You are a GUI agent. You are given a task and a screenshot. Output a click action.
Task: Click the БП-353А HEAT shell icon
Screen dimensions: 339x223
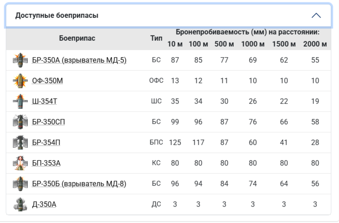tap(20, 163)
